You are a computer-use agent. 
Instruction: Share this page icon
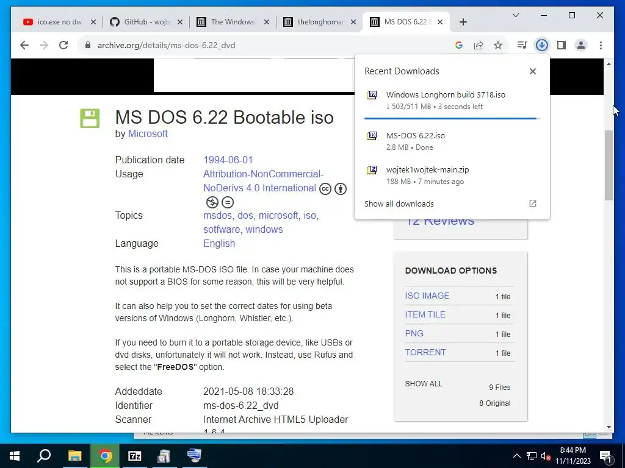(x=479, y=45)
